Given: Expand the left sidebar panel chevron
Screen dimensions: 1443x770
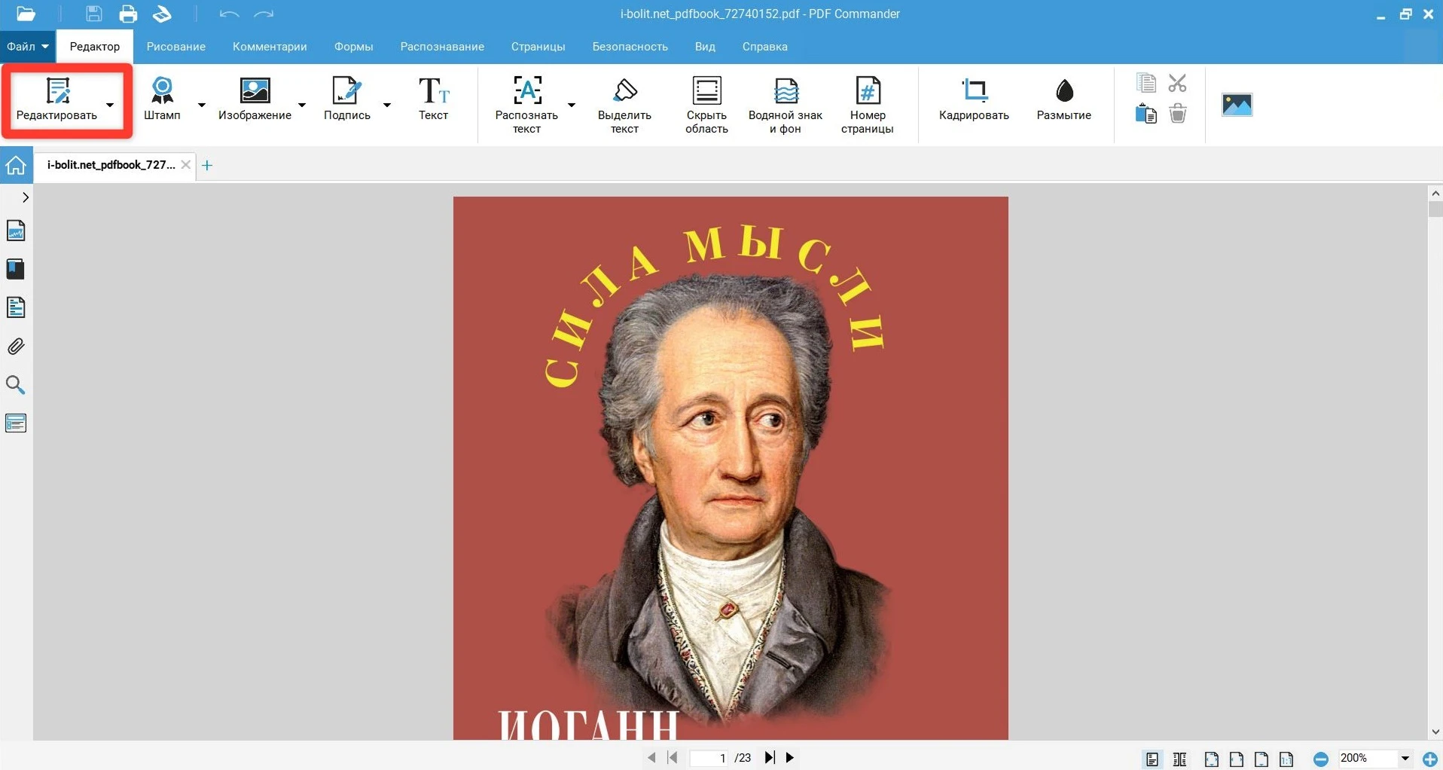Looking at the screenshot, I should pyautogui.click(x=25, y=197).
